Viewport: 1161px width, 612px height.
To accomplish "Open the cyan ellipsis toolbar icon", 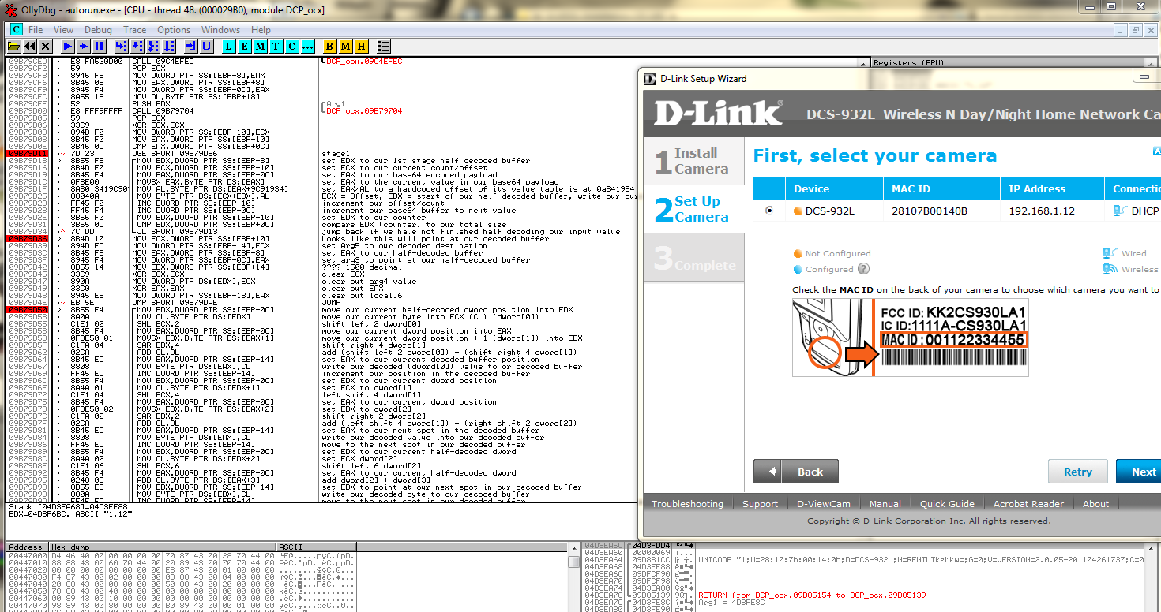I will point(307,47).
